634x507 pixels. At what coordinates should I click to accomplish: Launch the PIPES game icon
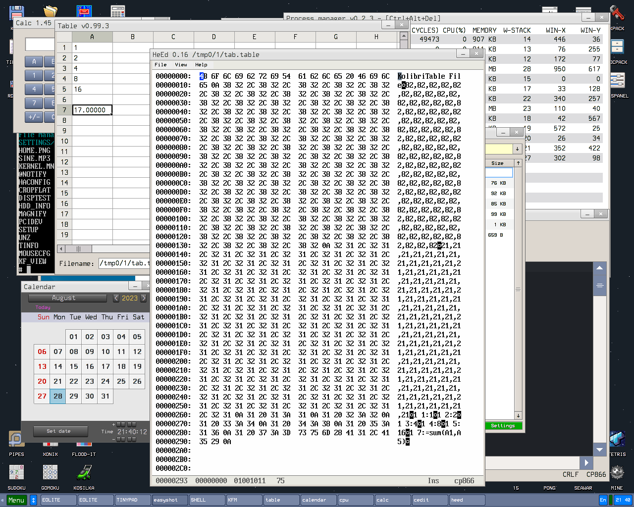click(x=16, y=440)
